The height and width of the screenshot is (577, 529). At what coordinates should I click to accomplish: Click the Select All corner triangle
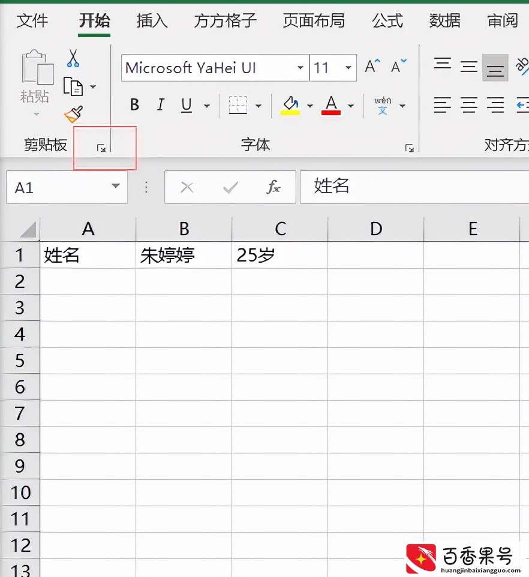(28, 230)
